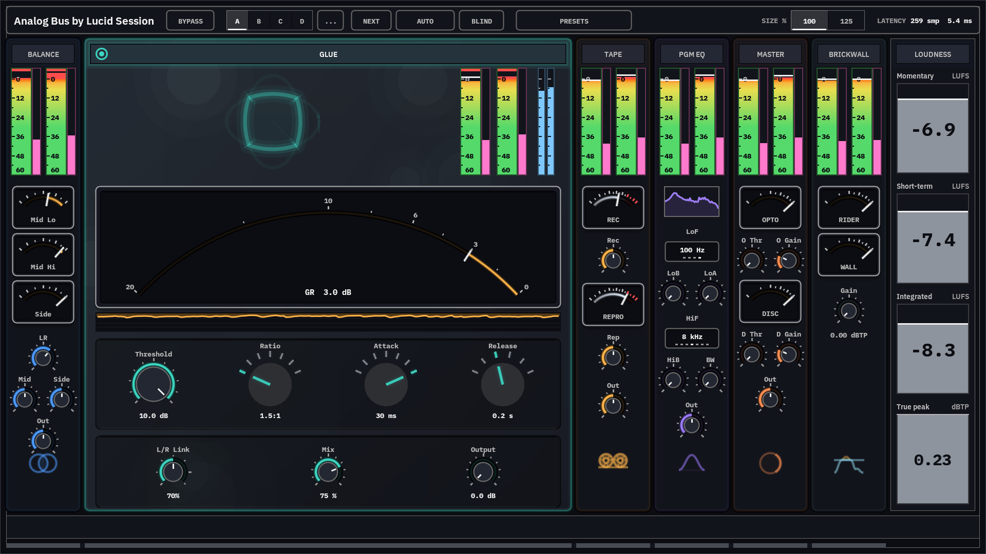The height and width of the screenshot is (554, 986).
Task: Toggle the GLUE module power icon
Action: (x=102, y=54)
